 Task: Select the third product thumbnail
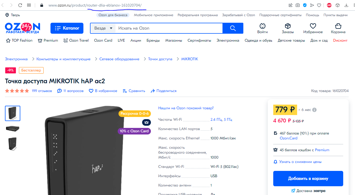click(13, 144)
